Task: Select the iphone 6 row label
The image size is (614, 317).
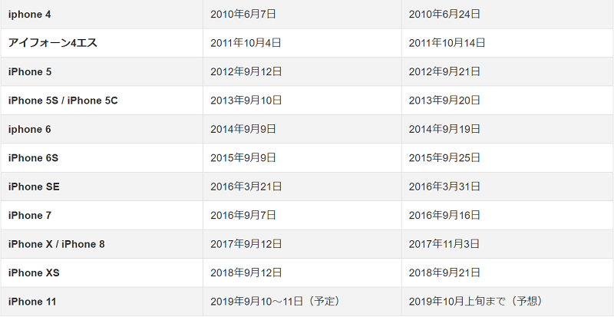Action: click(29, 129)
